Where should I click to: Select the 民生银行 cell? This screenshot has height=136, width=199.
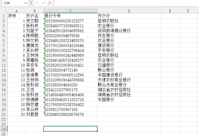pos(129,35)
